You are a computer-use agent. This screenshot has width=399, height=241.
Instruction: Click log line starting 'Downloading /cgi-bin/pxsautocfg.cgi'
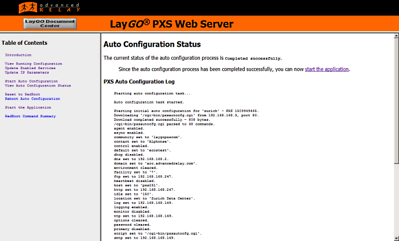(x=186, y=115)
